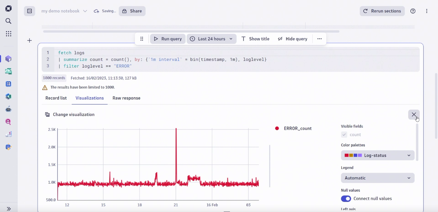Open the Legend Automatic dropdown
Viewport: 438px width, 212px height.
tap(377, 178)
